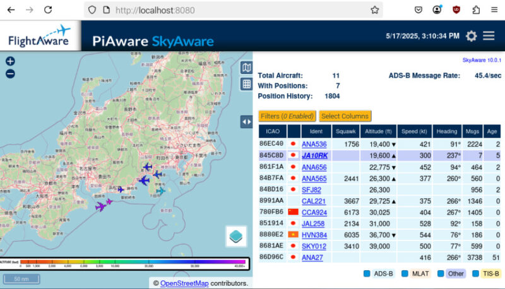Toggle the MLAT legend checkbox
This screenshot has height=289, width=505.
click(x=405, y=274)
